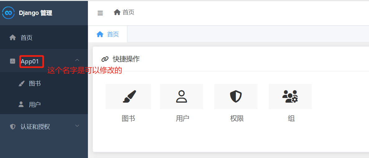Expand the 认证和授权 menu chevron
This screenshot has height=158, width=369.
(x=77, y=126)
